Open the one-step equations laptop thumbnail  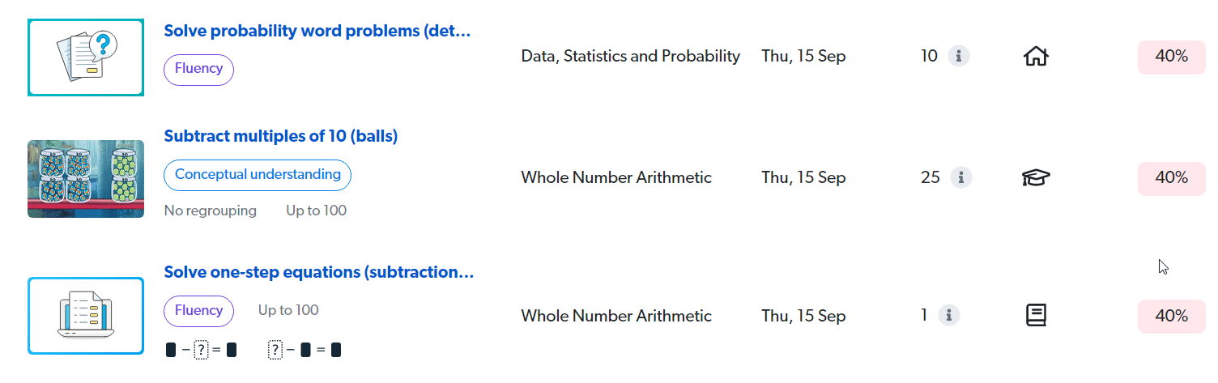(86, 316)
